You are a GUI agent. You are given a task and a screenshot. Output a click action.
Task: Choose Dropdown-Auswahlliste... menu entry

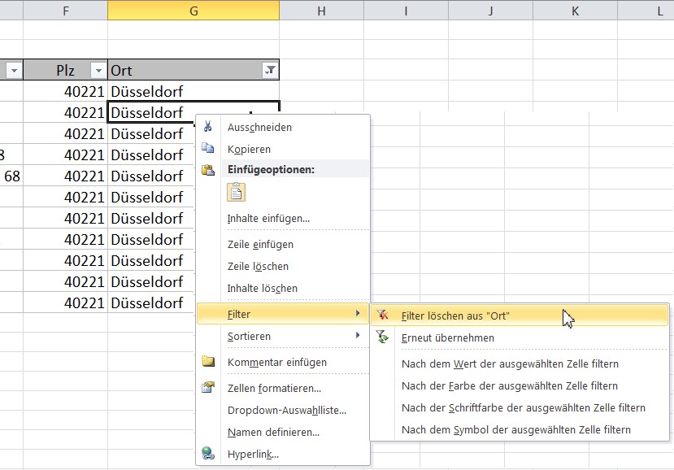pos(283,410)
